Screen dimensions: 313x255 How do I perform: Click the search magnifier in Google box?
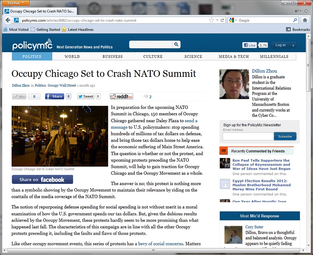point(295,20)
